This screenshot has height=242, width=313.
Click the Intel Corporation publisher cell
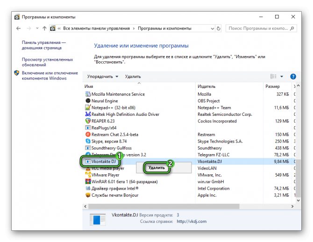coord(213,188)
